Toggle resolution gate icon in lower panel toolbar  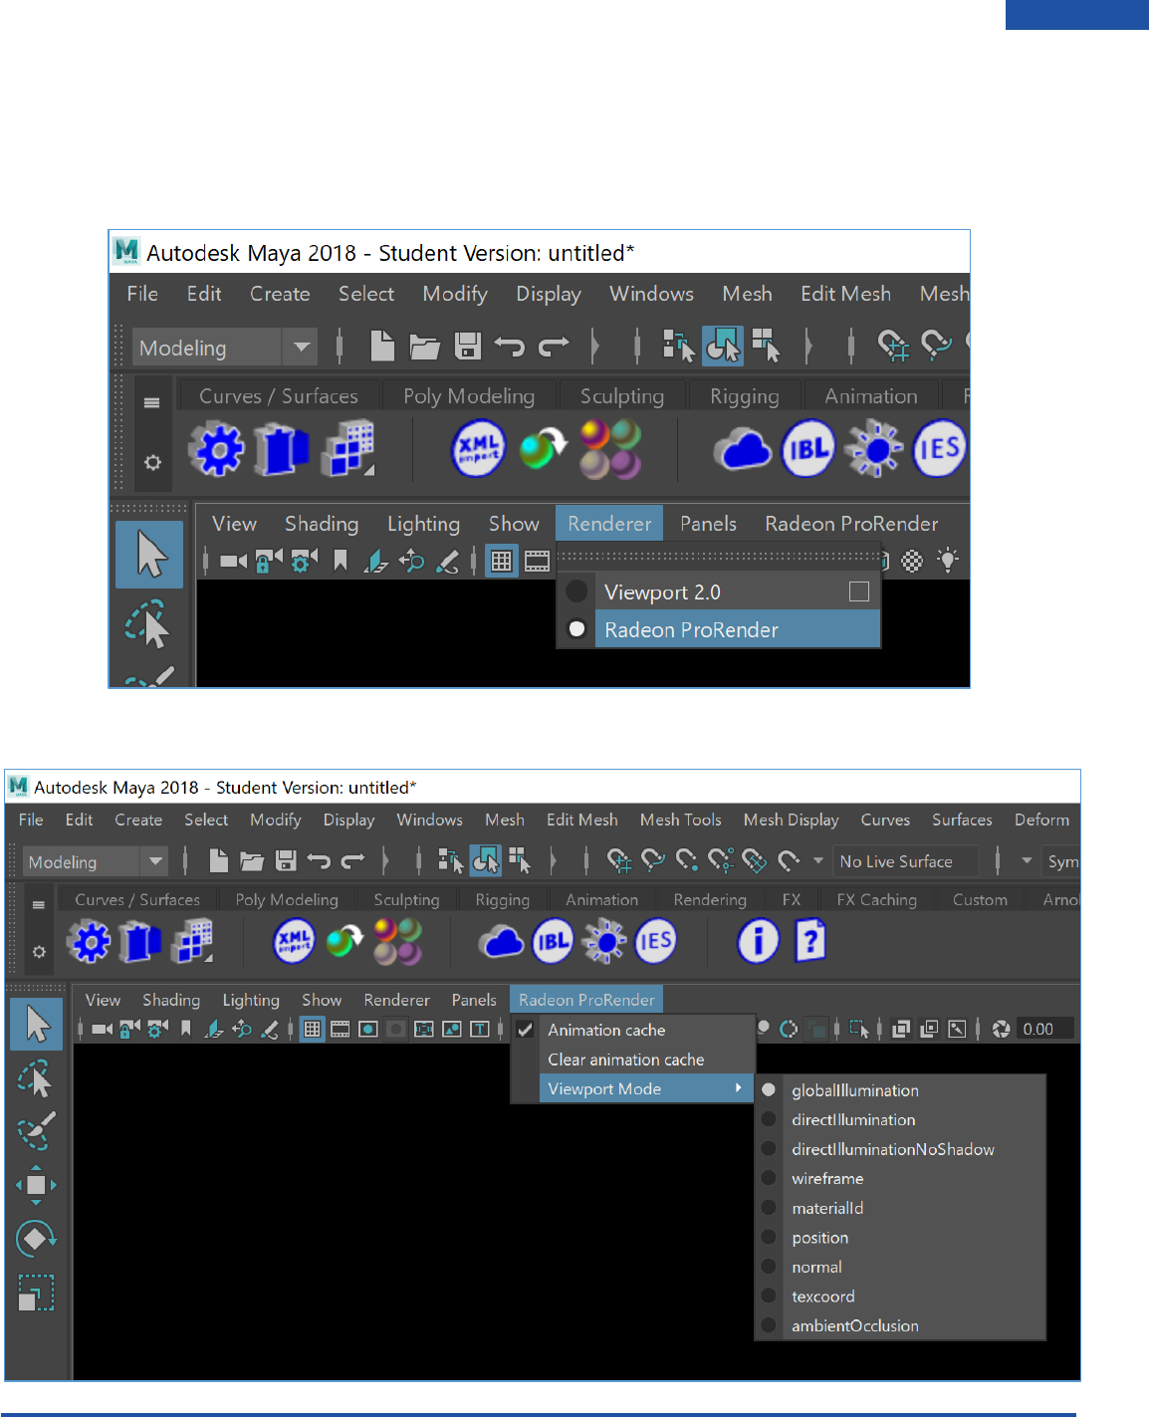click(x=368, y=1029)
